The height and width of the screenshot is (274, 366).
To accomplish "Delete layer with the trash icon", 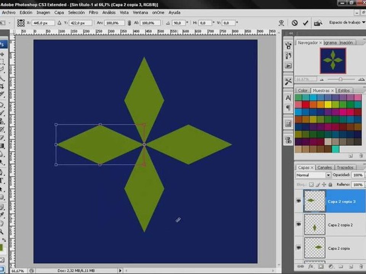I will click(x=361, y=266).
